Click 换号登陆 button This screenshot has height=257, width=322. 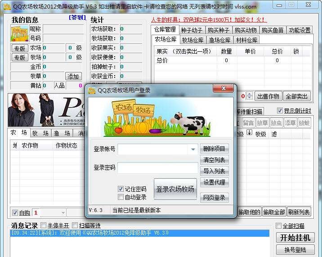(x=295, y=250)
